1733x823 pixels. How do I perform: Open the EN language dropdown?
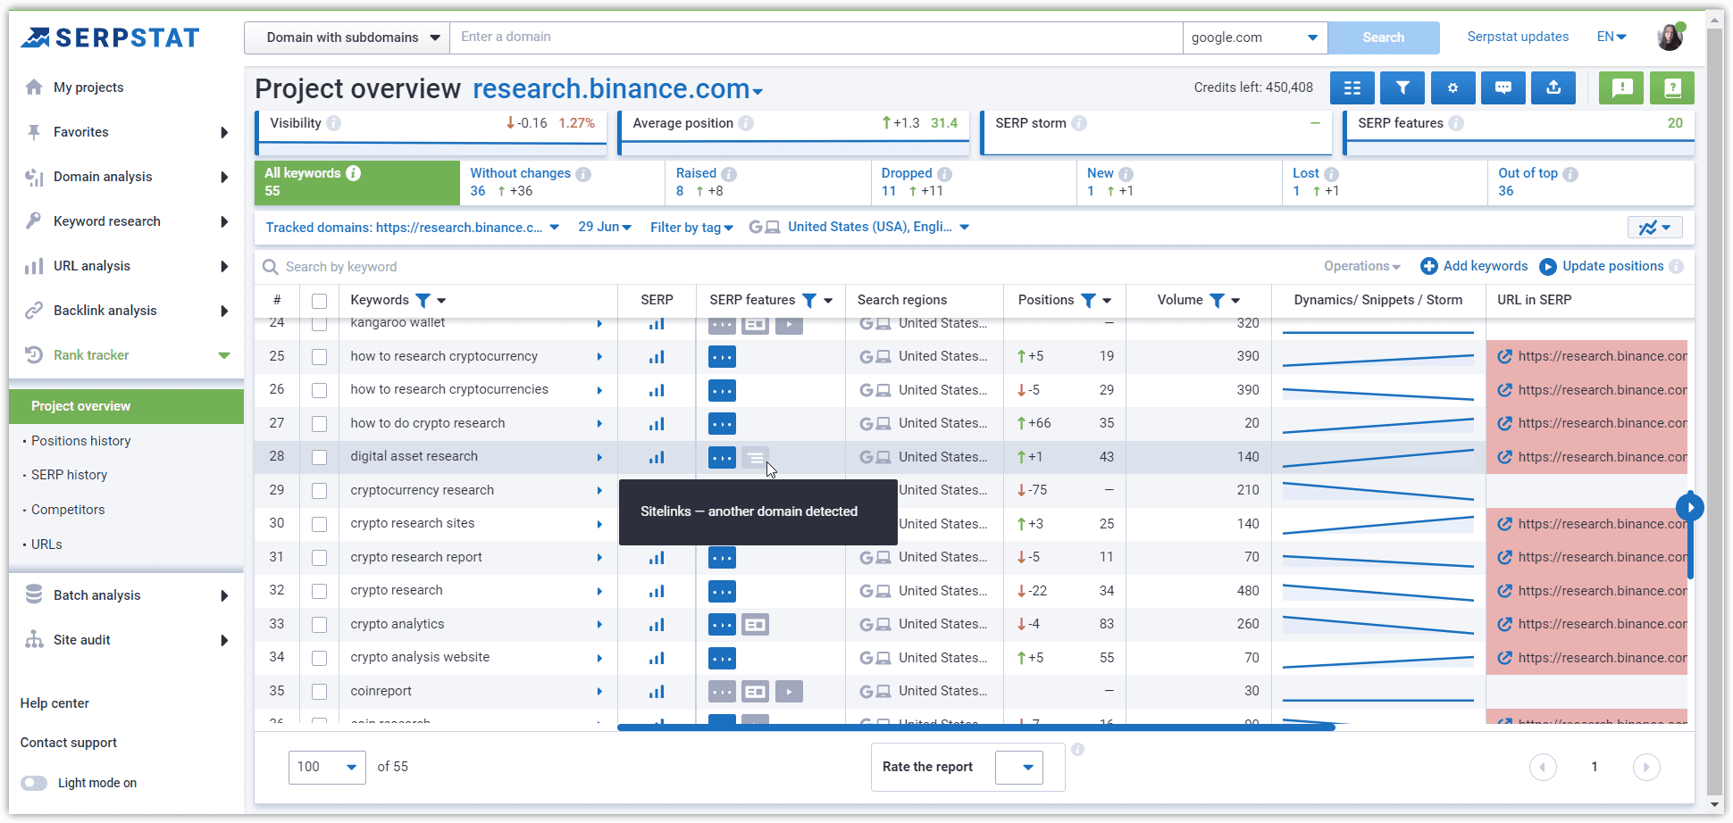1612,37
